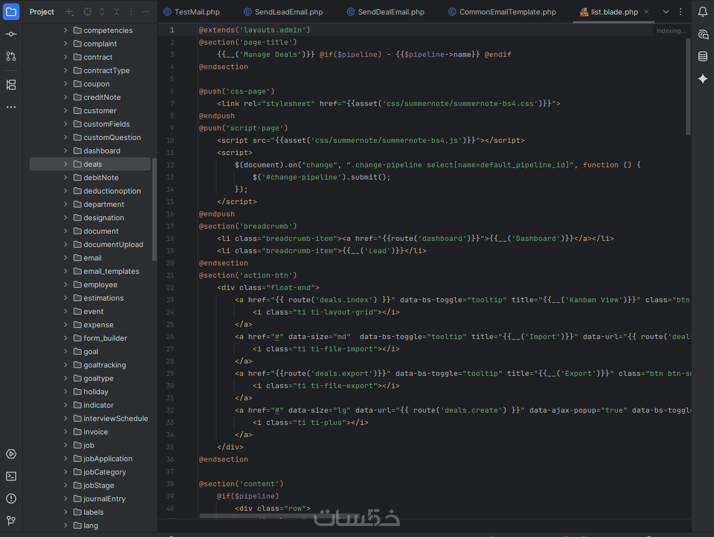Open the Terminal tool window
This screenshot has height=537, width=714.
pos(11,476)
